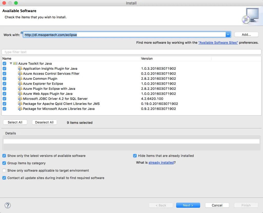Screen dimensions: 263x213
Task: Click the Azure Explorer for Eclipse icon
Action: pyautogui.click(x=21, y=83)
